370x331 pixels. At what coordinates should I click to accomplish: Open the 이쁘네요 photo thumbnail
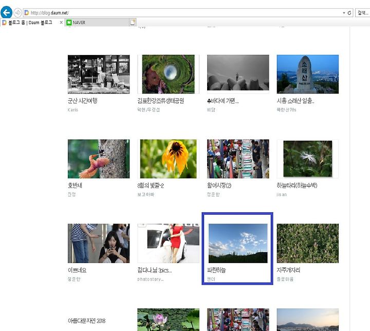99,244
